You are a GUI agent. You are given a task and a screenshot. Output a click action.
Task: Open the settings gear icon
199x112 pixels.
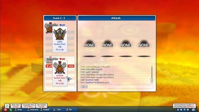(x=188, y=110)
